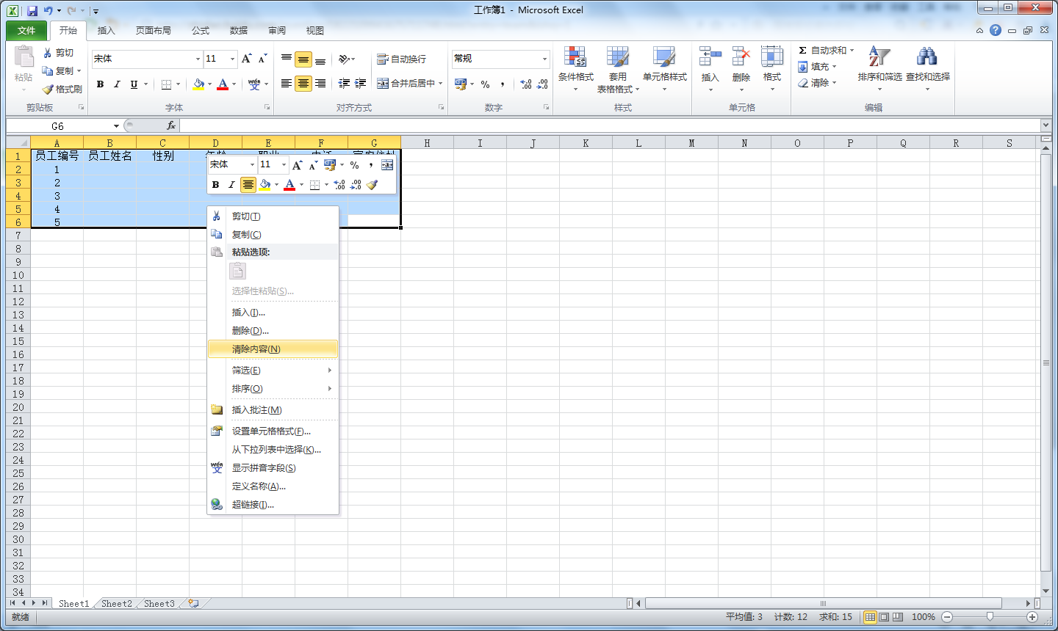Switch to Page Layout view in status bar
Viewport: 1058px width, 631px height.
884,617
